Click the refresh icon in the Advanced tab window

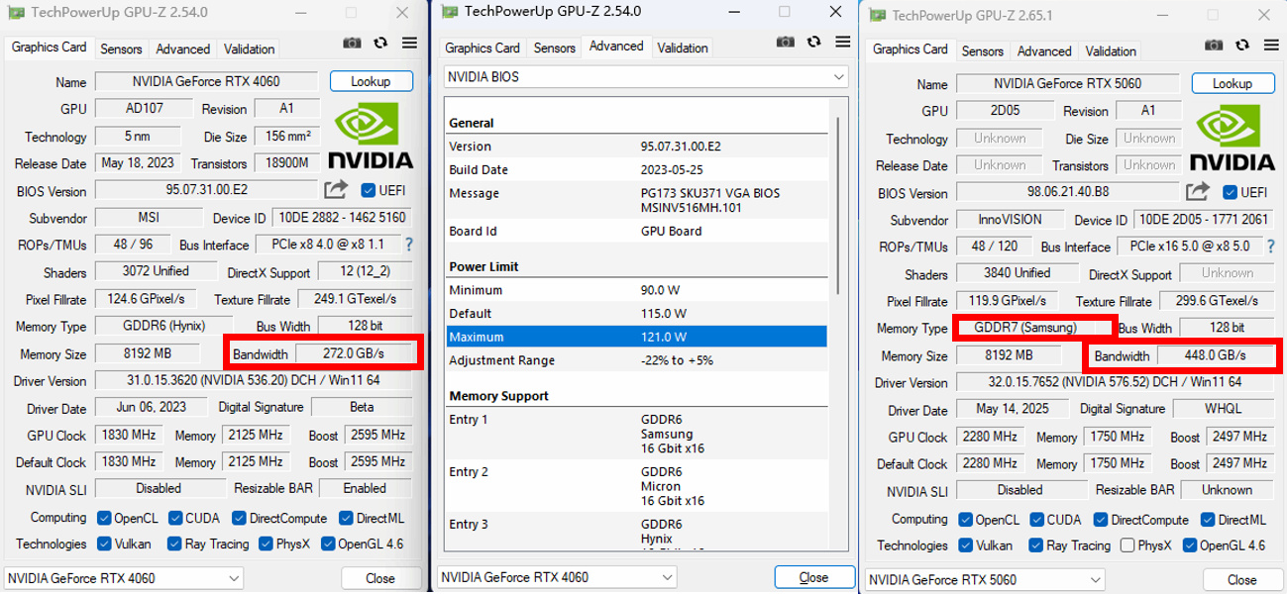[x=813, y=42]
